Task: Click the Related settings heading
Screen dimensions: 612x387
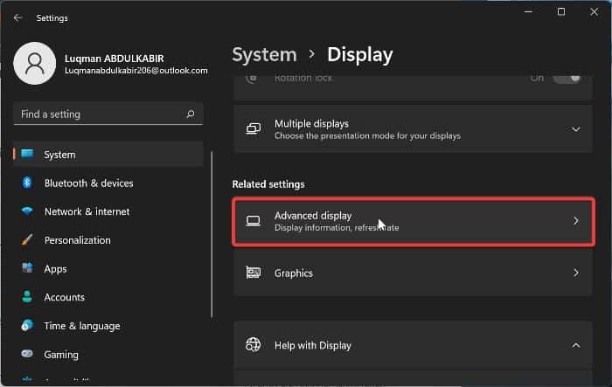Action: tap(268, 184)
